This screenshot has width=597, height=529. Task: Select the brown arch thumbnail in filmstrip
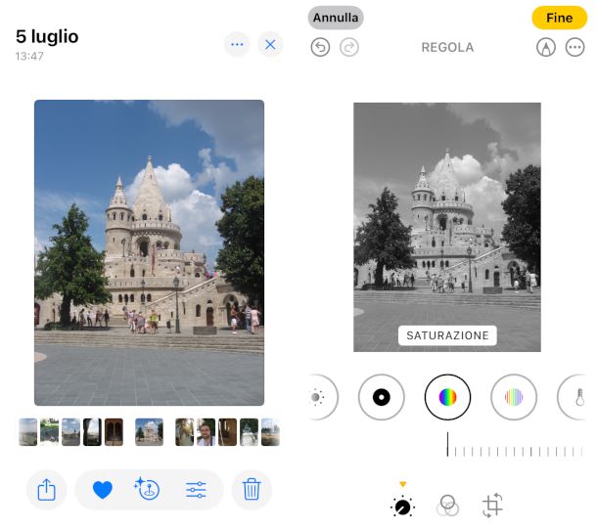click(x=114, y=432)
